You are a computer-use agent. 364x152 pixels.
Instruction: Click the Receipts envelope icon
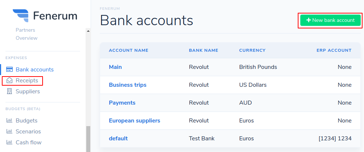pyautogui.click(x=9, y=81)
